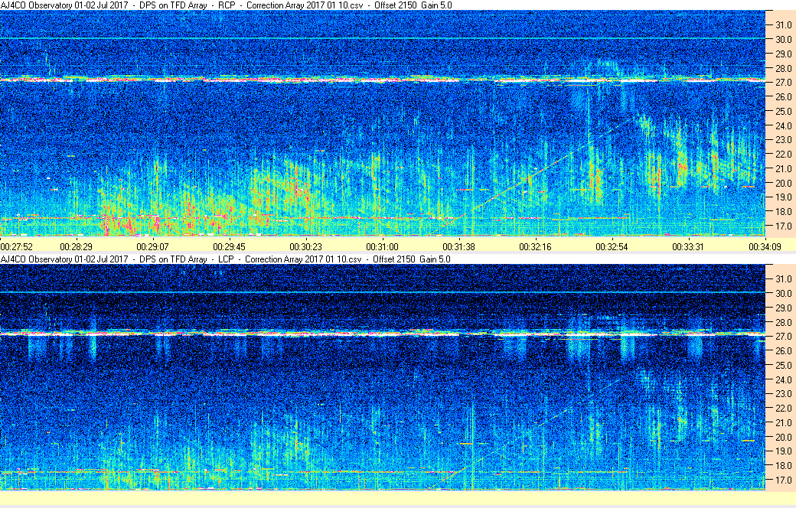Click 'DPS on TFD Array' in RCP title
The width and height of the screenshot is (796, 508).
[173, 5]
